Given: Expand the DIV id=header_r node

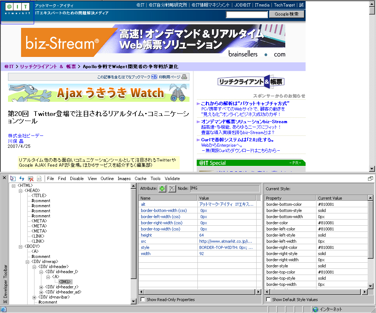Looking at the screenshot, I should 41,287.
